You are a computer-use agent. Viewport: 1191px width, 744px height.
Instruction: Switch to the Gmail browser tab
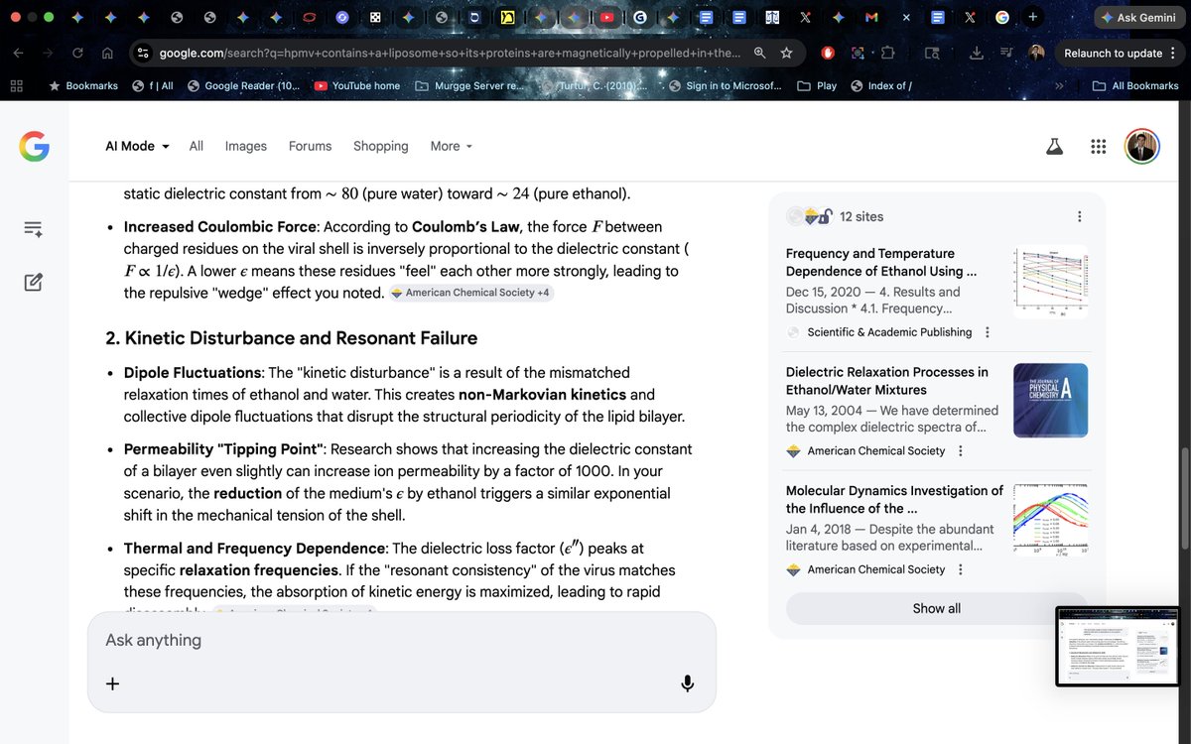click(x=871, y=17)
